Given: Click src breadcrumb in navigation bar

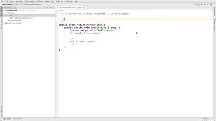Looking at the screenshot, I should click(x=17, y=4).
